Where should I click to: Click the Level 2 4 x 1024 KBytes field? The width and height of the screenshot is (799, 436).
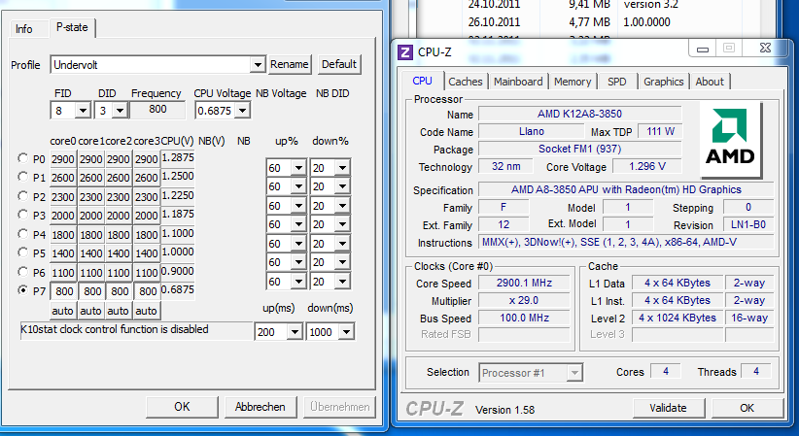coord(677,318)
